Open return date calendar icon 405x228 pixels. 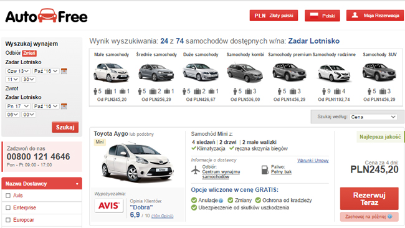coord(64,106)
